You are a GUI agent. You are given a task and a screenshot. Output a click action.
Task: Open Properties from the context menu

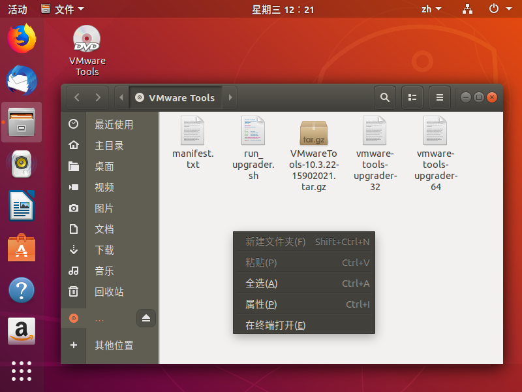coord(261,304)
